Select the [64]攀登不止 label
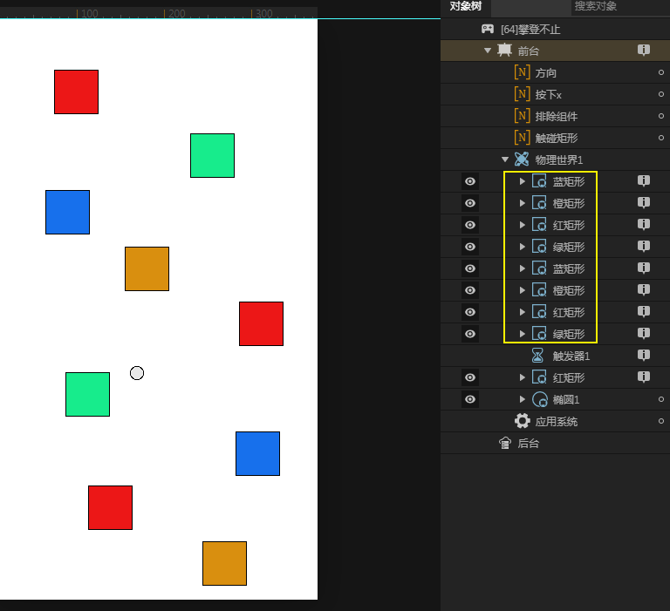This screenshot has height=611, width=670. [530, 30]
